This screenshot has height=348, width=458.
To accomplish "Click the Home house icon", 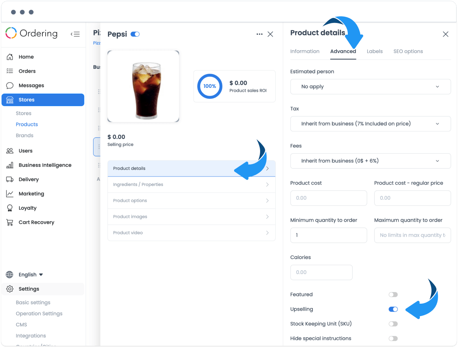I will click(10, 57).
